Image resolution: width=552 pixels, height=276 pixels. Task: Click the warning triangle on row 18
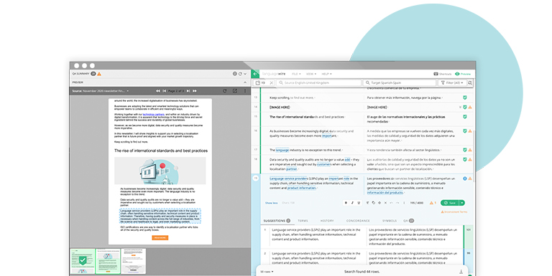coord(470,159)
